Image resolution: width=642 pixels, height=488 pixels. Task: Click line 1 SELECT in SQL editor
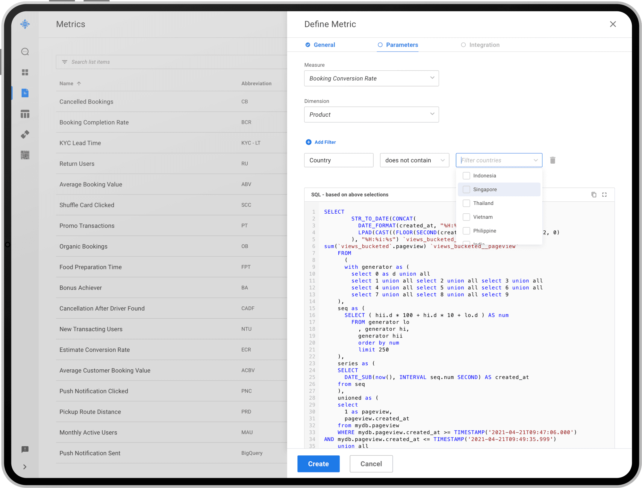point(334,212)
